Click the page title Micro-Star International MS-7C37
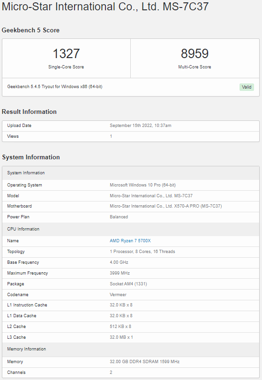 click(x=105, y=6)
